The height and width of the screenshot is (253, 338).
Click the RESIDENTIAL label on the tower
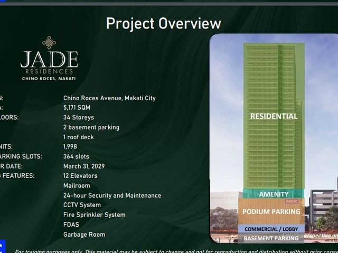click(274, 116)
